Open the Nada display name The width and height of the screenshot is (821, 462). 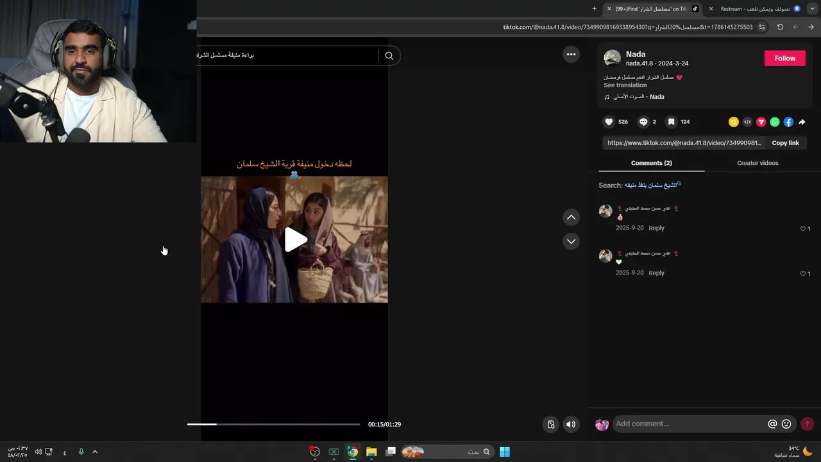click(x=636, y=55)
